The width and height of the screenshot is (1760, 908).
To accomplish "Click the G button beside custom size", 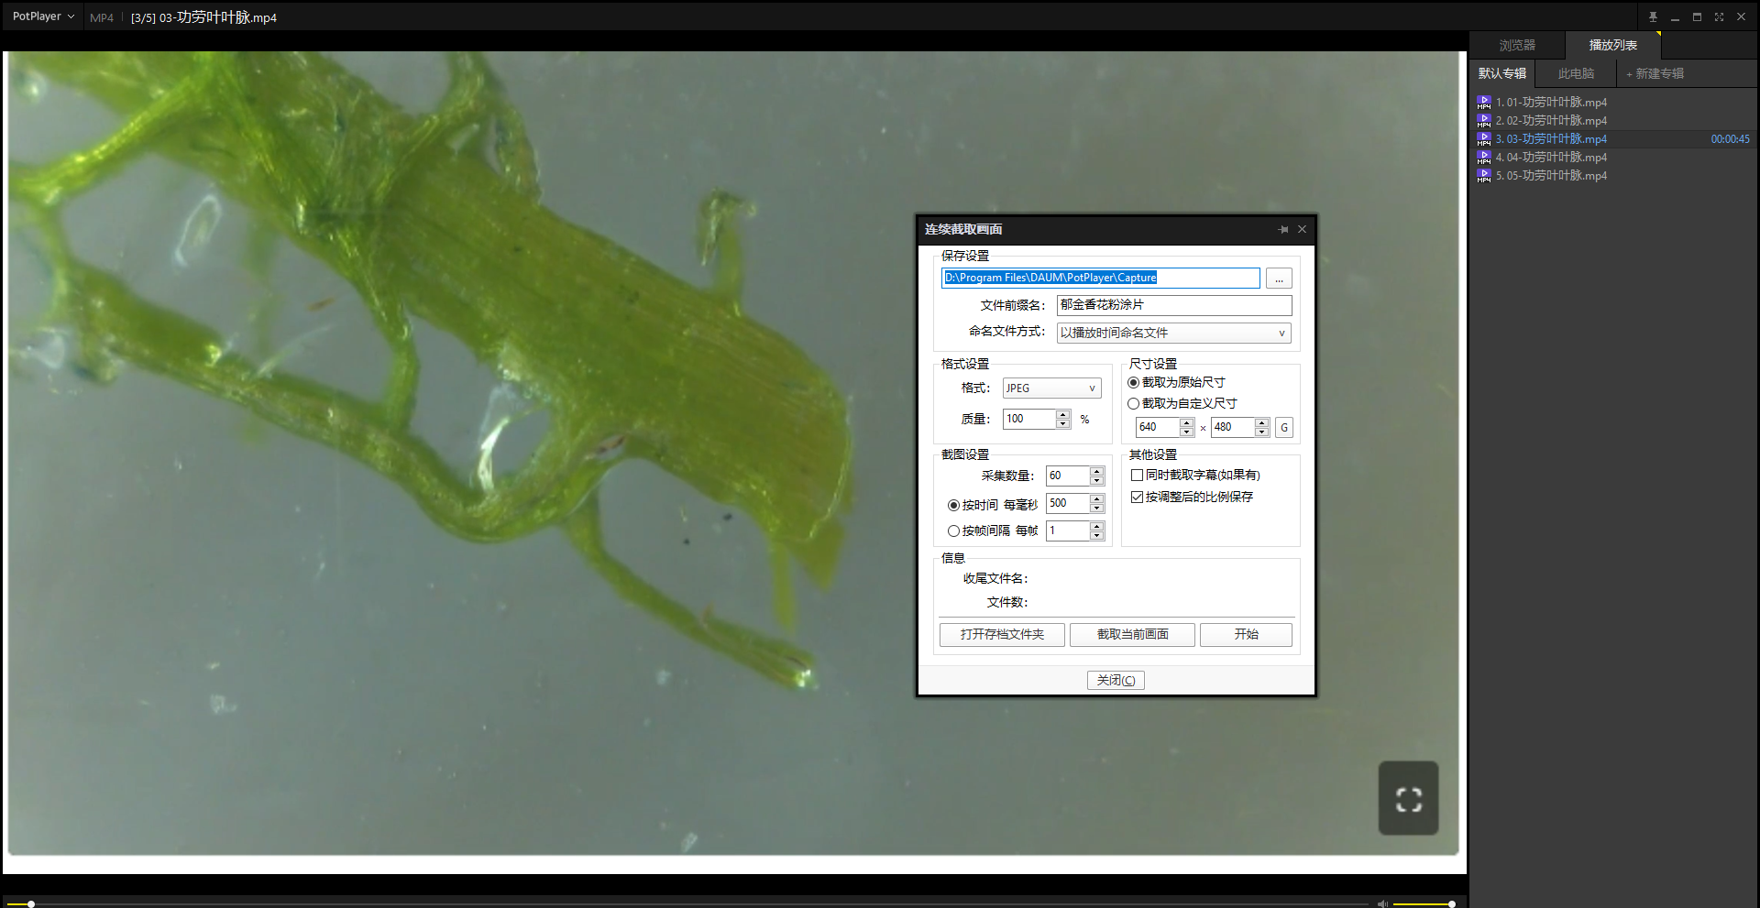I will [1284, 428].
